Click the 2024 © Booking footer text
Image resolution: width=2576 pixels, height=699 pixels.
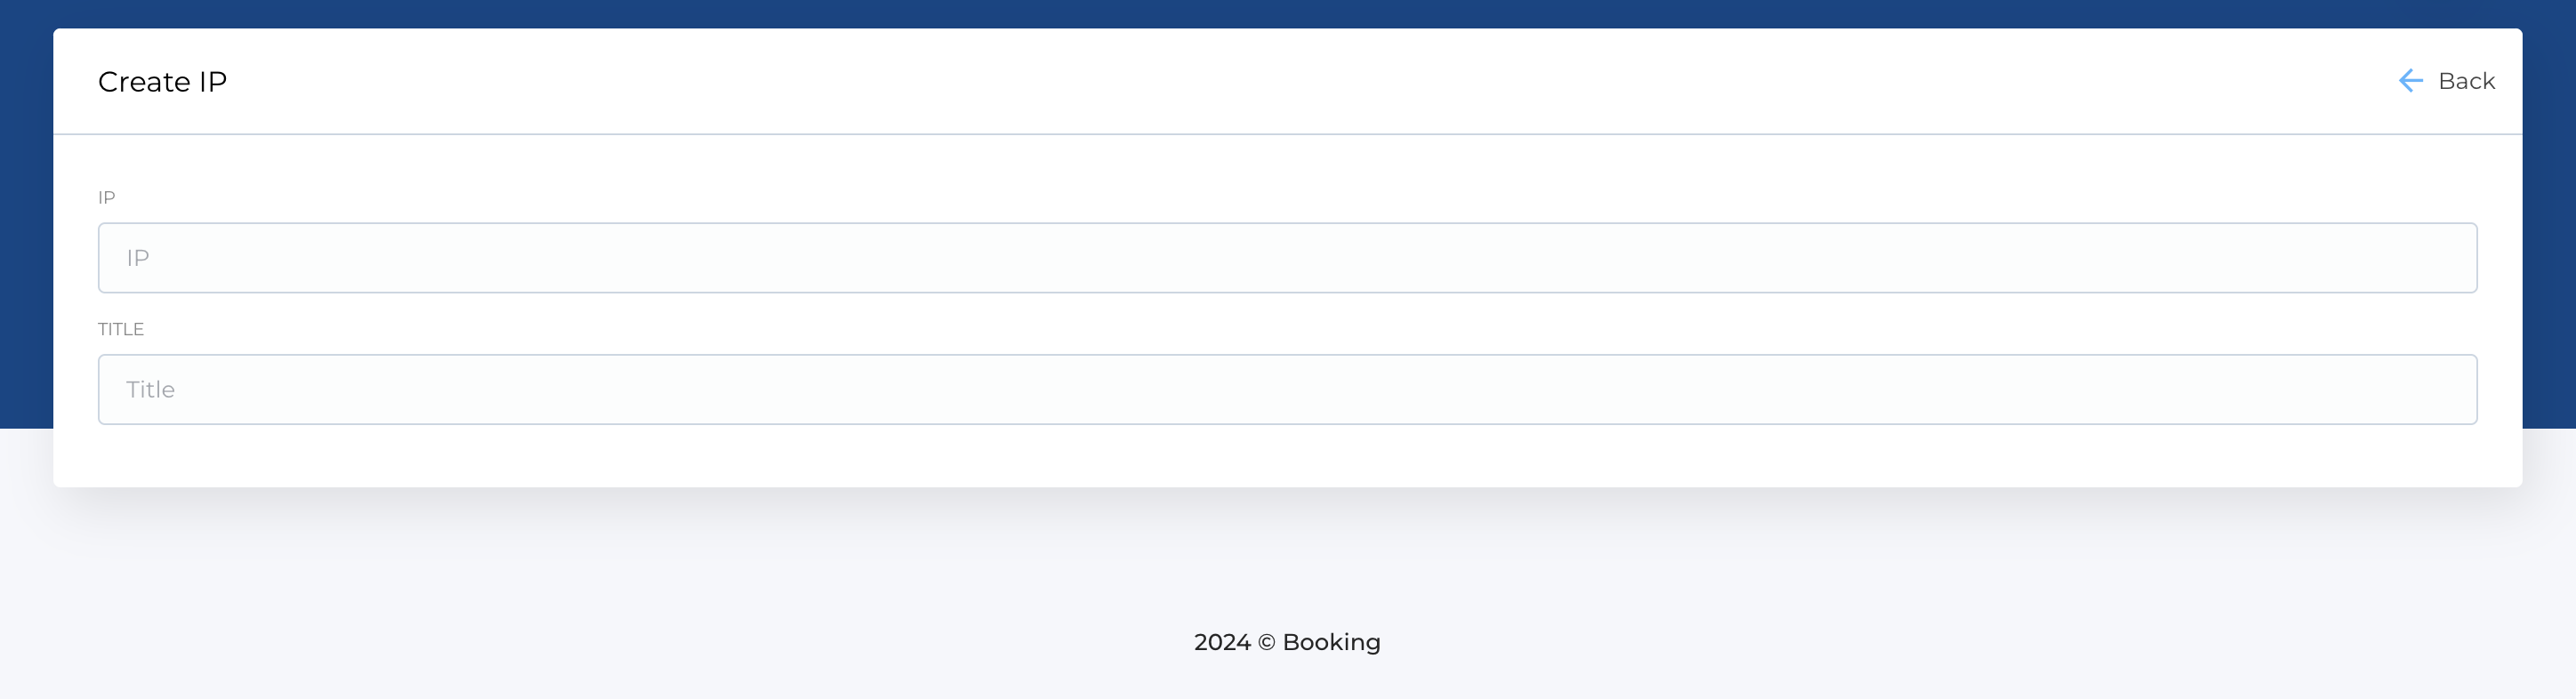pos(1287,642)
